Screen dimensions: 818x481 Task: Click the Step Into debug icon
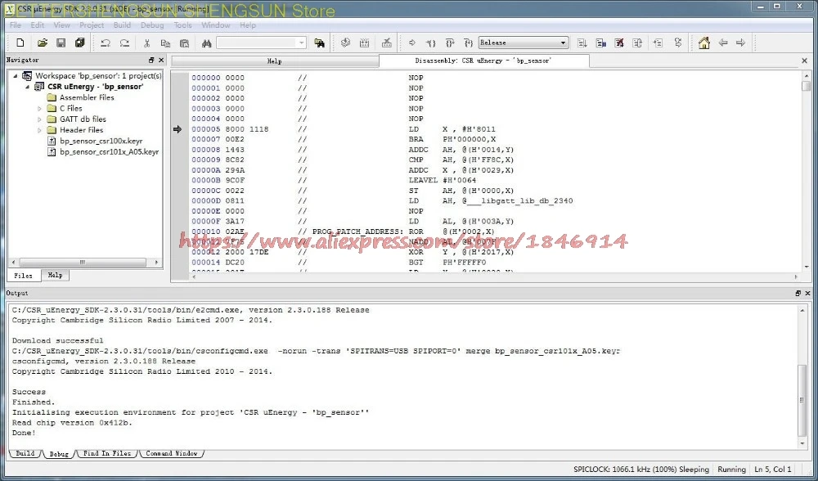432,42
